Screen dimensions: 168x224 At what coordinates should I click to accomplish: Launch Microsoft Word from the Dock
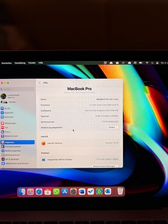click(x=82, y=191)
